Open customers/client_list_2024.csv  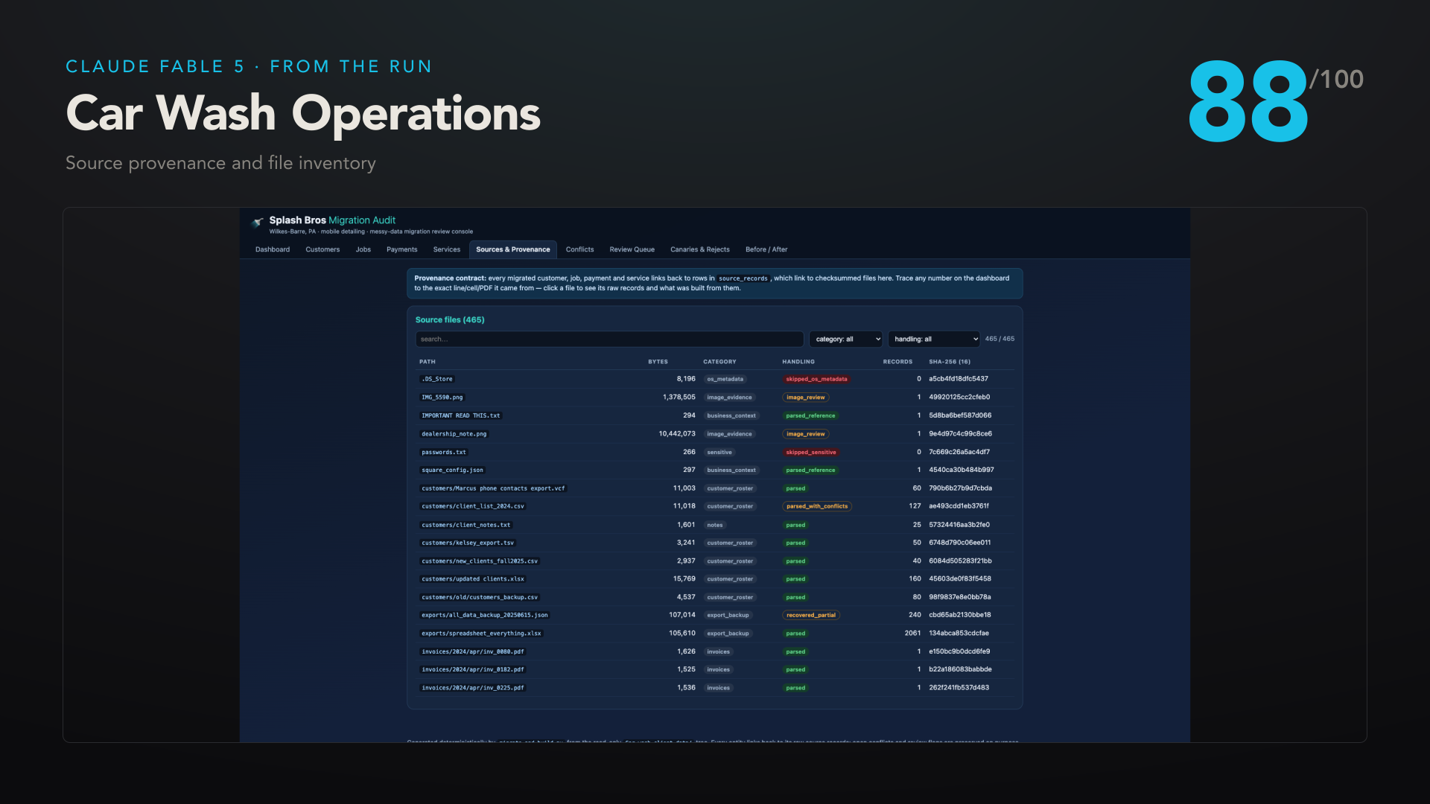click(x=473, y=506)
